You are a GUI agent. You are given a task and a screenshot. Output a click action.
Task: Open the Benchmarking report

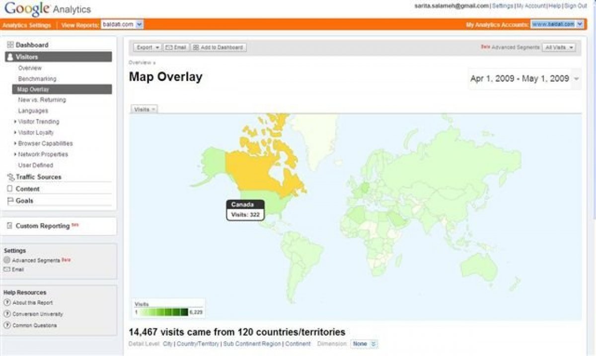[x=37, y=79]
